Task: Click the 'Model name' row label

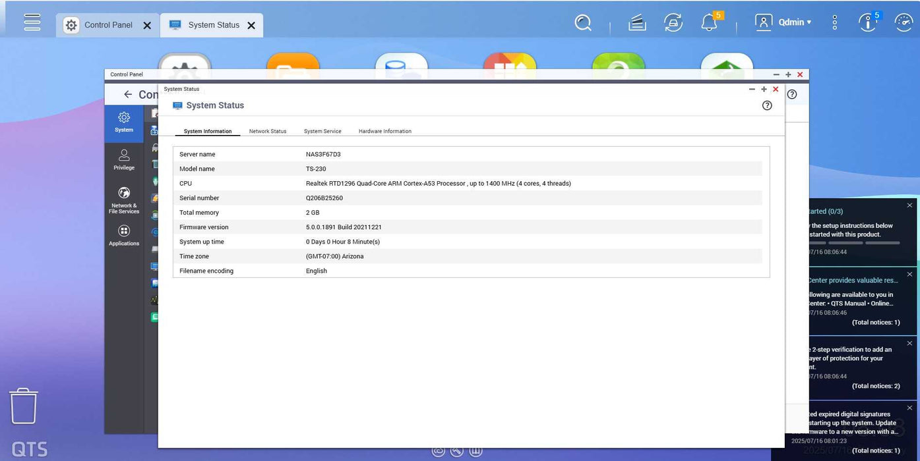Action: point(197,169)
